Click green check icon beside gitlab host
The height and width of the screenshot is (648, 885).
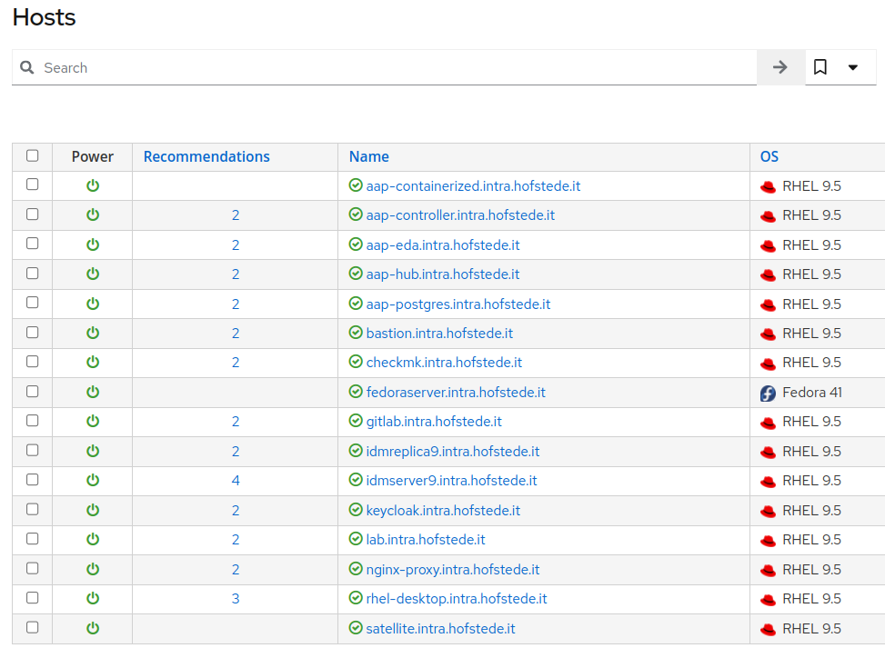(x=356, y=422)
